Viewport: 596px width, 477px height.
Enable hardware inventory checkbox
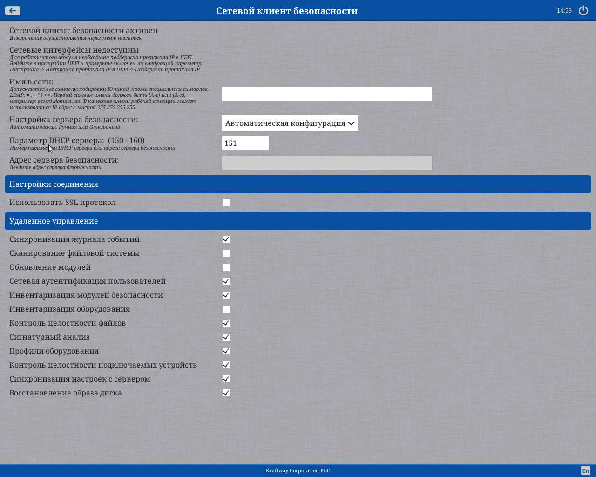226,309
